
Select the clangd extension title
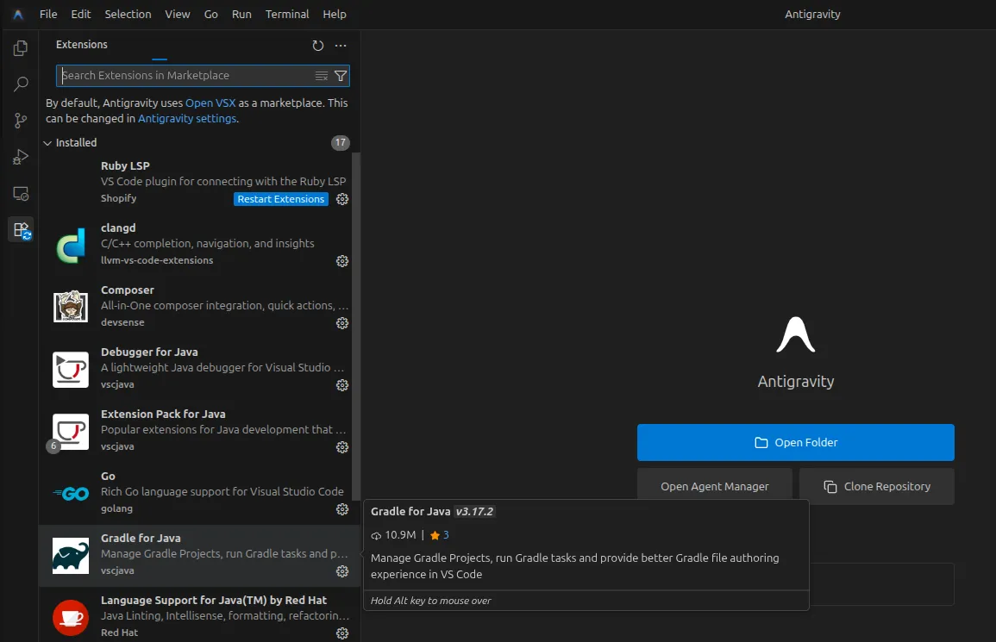pyautogui.click(x=118, y=228)
